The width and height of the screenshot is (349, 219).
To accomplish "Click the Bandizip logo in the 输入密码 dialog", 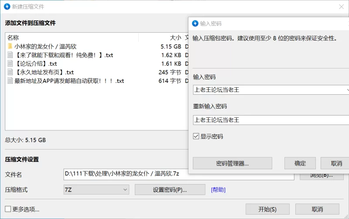I will pyautogui.click(x=195, y=24).
